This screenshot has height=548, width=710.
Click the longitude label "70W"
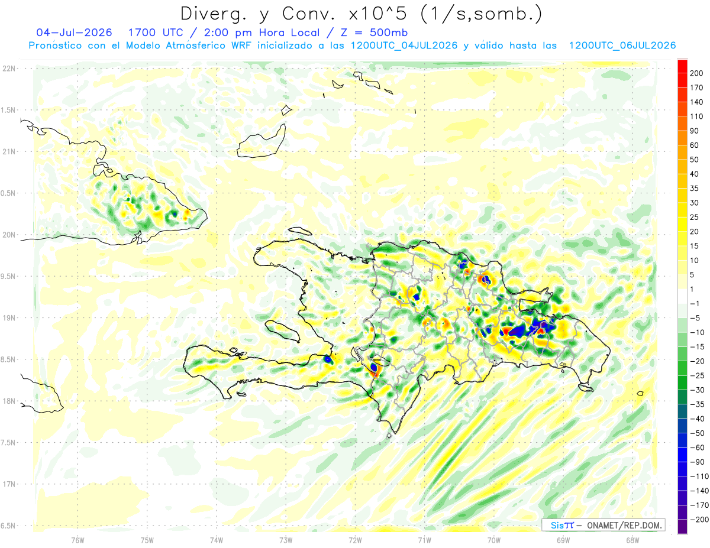(x=493, y=540)
